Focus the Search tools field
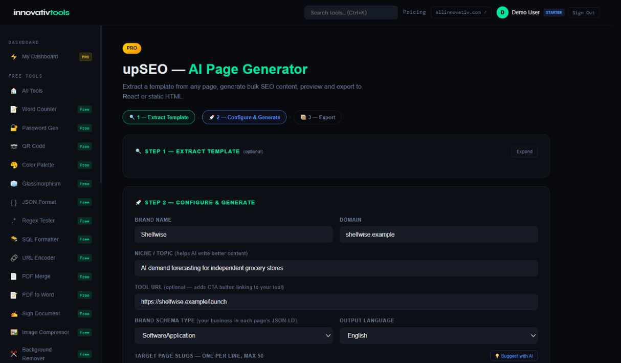This screenshot has height=363, width=621. 351,12
